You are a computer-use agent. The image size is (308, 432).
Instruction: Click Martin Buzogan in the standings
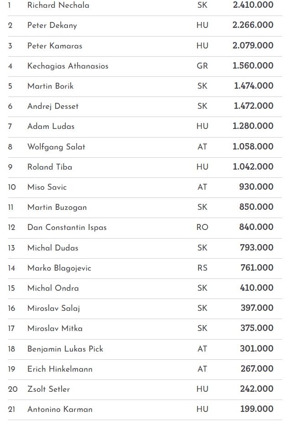pos(57,207)
